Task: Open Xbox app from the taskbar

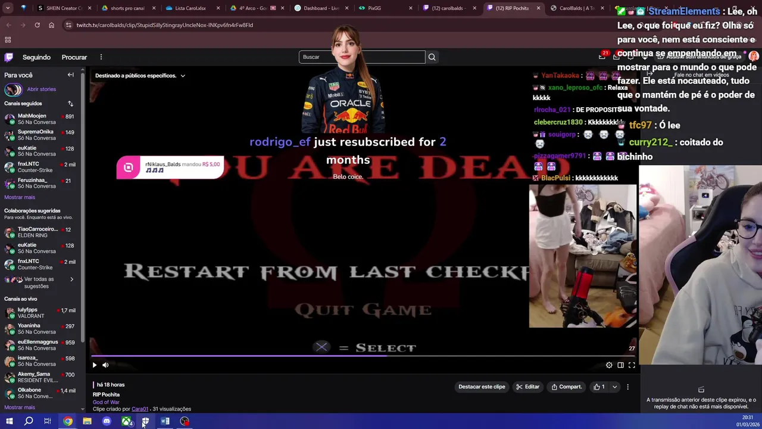Action: (126, 421)
